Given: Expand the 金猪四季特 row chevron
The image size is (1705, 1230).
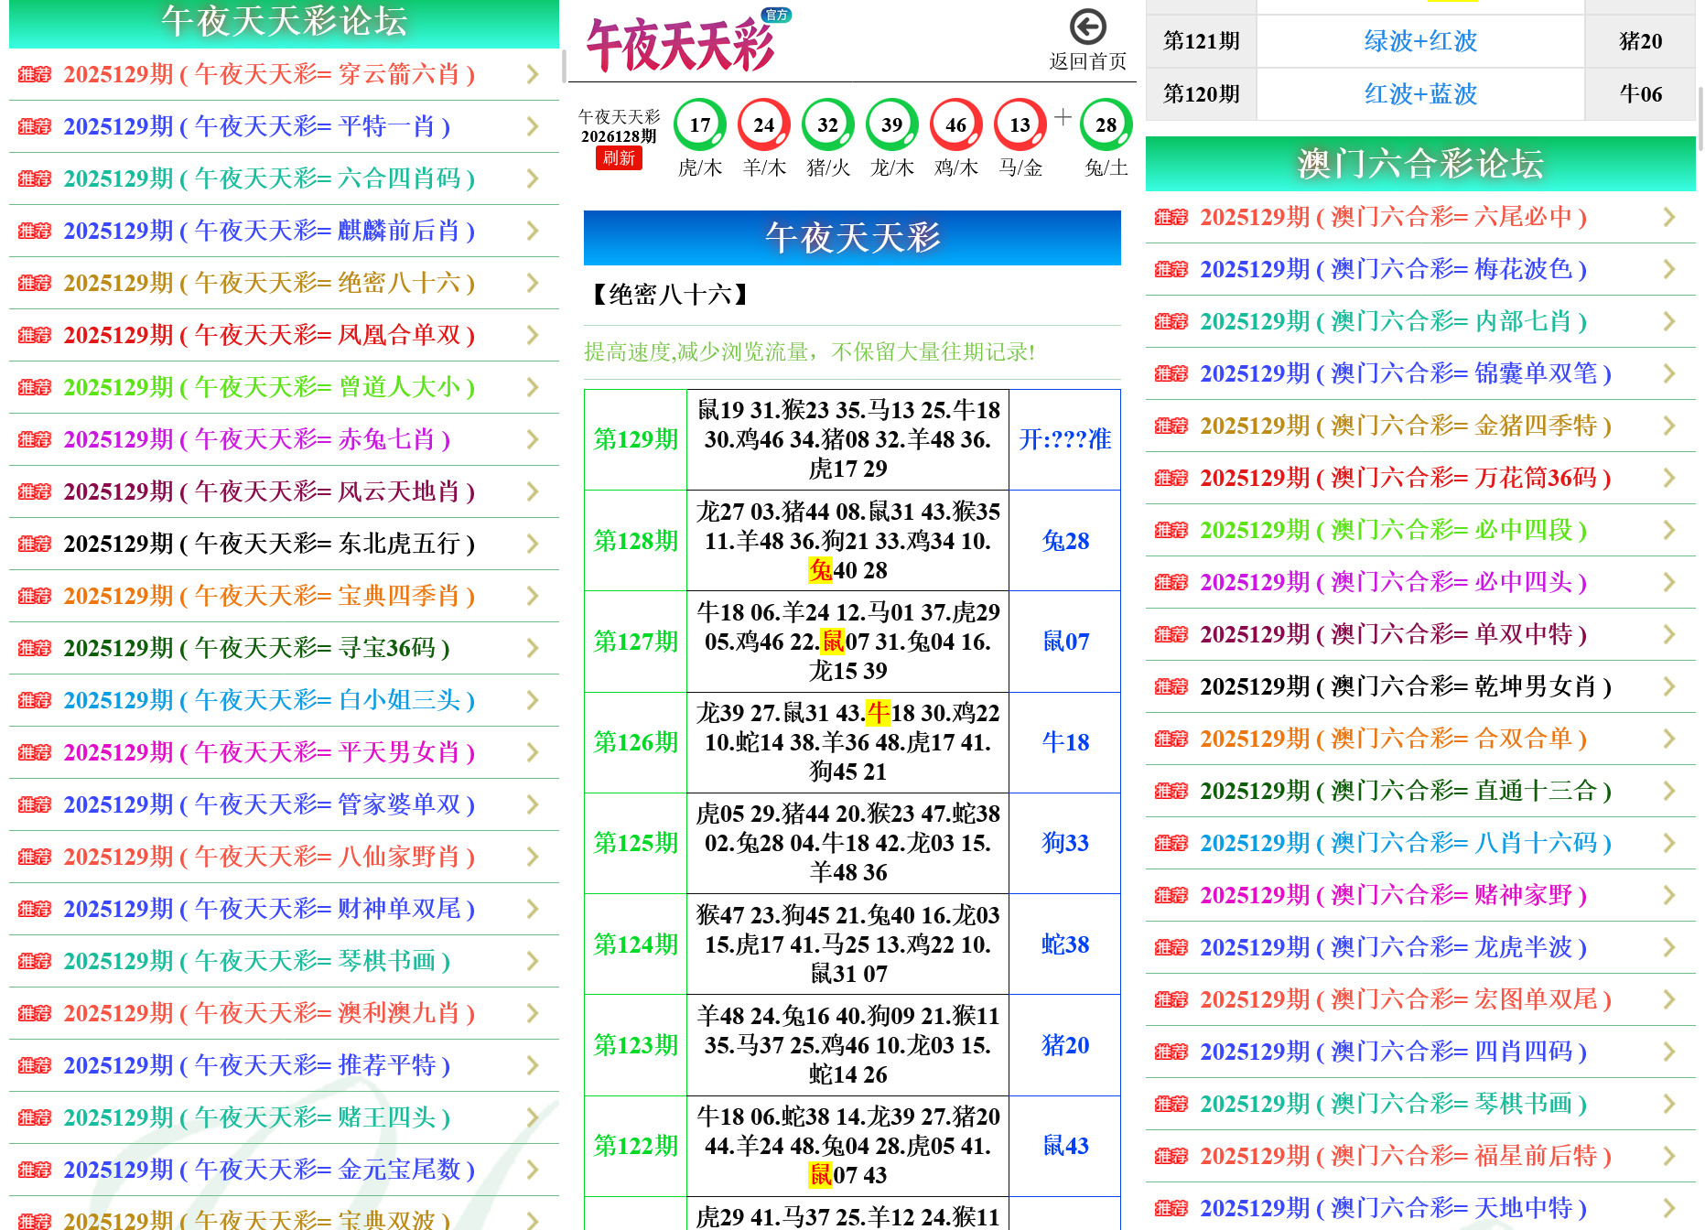Looking at the screenshot, I should (x=1669, y=426).
